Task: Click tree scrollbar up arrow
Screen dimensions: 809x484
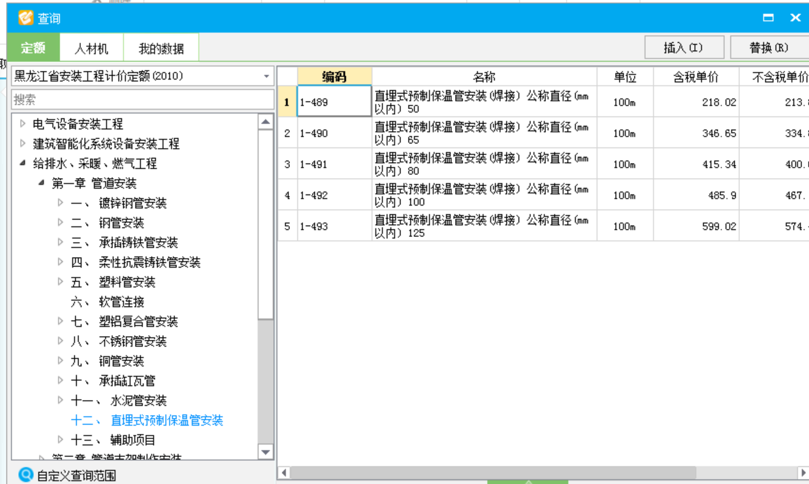Action: 265,122
